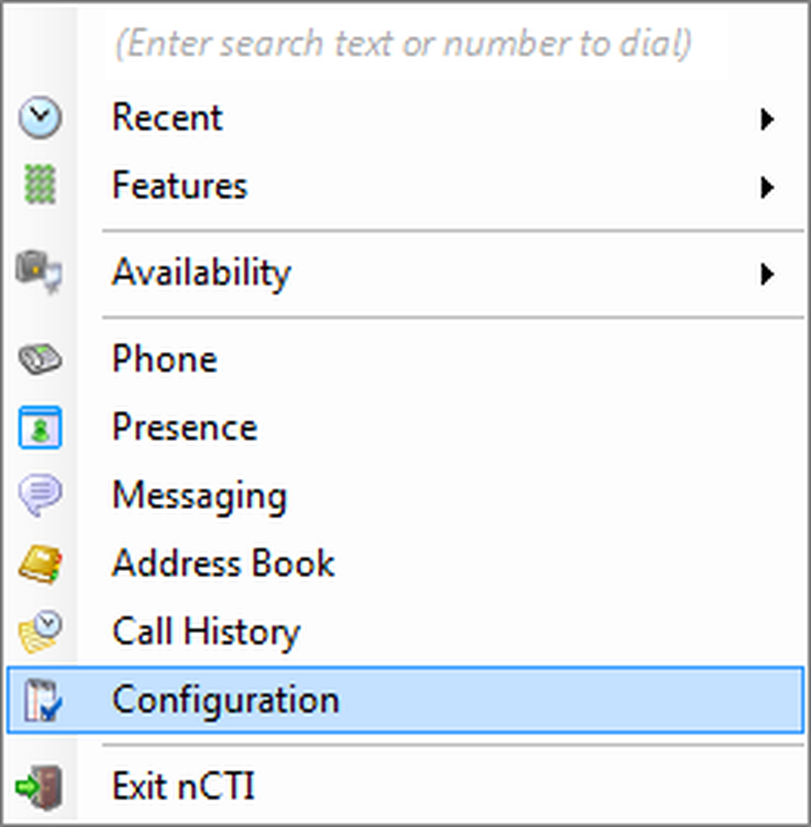The image size is (811, 827).
Task: Open Call History from menu
Action: click(x=206, y=632)
